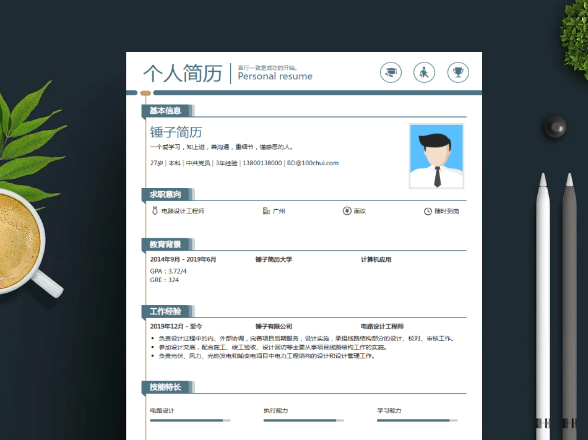Click the GRE：324 line
This screenshot has height=440, width=588.
[x=164, y=280]
